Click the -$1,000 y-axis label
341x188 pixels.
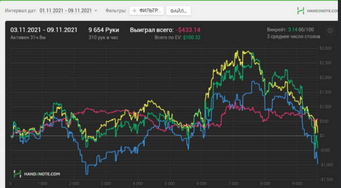pyautogui.click(x=326, y=165)
